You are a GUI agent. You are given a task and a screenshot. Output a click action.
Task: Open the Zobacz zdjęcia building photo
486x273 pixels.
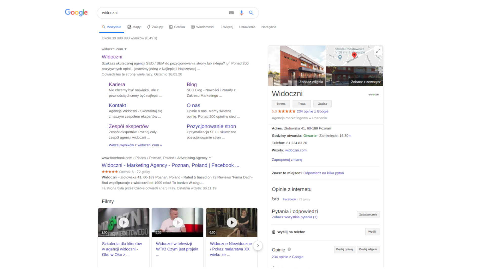point(297,66)
